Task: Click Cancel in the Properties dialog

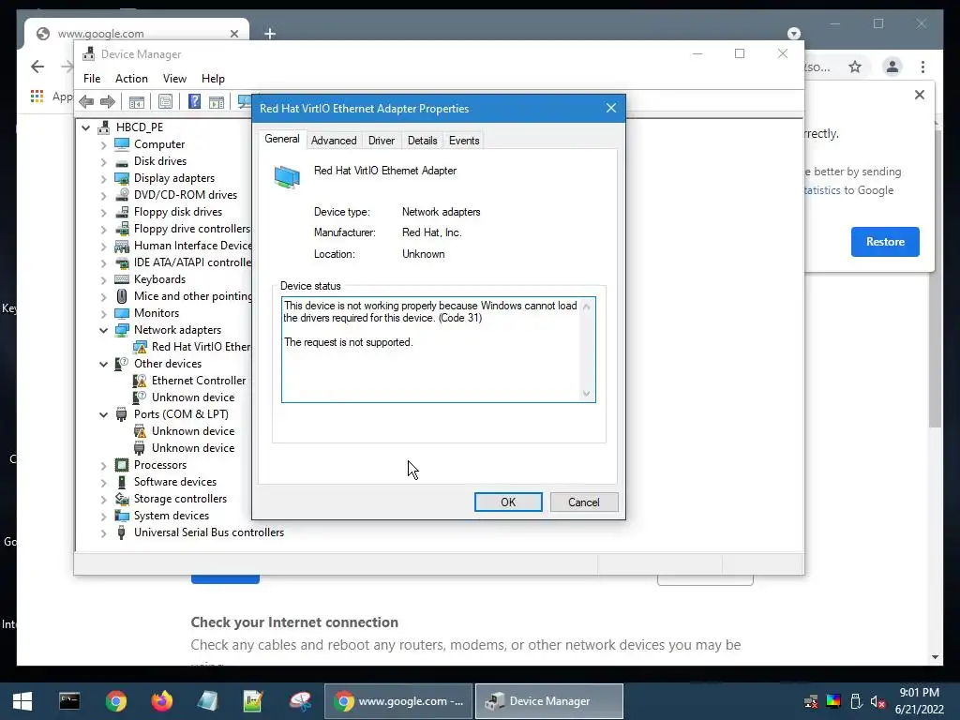Action: [x=584, y=502]
